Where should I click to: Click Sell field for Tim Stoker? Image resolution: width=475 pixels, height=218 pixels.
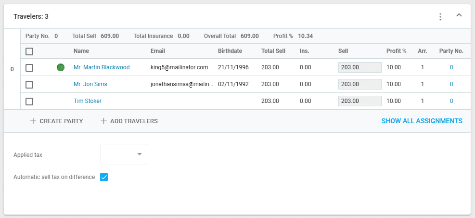360,101
